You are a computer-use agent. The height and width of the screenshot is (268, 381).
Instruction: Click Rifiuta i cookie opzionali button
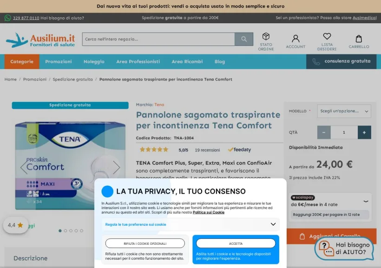point(145,243)
